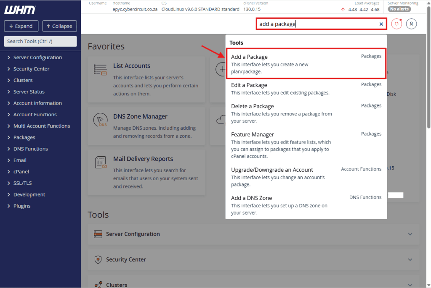Click the List Accounts icon
431x288 pixels.
pyautogui.click(x=101, y=70)
